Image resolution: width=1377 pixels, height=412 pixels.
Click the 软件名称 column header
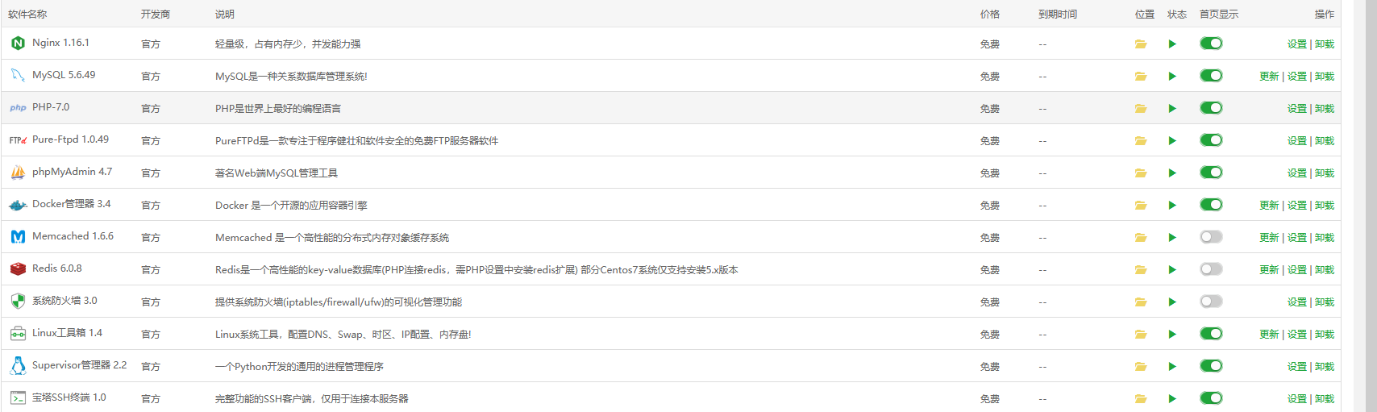click(27, 15)
